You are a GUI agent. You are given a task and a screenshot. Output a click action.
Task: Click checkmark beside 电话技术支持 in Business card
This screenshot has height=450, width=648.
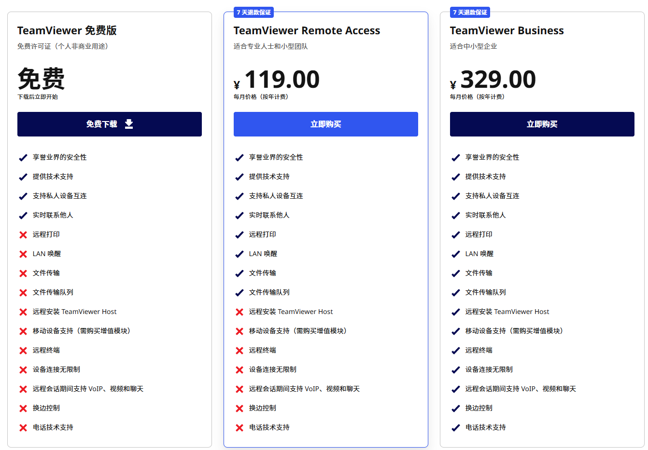coord(455,428)
